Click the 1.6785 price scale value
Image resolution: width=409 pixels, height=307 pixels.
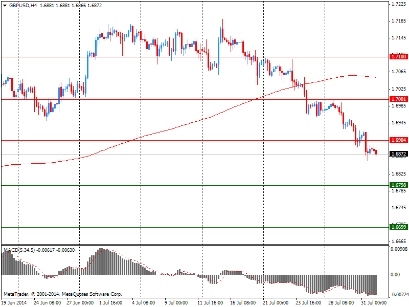(399, 191)
